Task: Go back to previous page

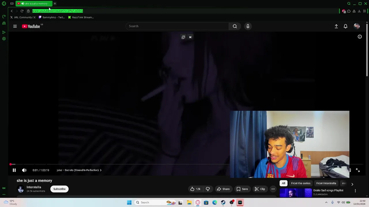Action: (12, 11)
